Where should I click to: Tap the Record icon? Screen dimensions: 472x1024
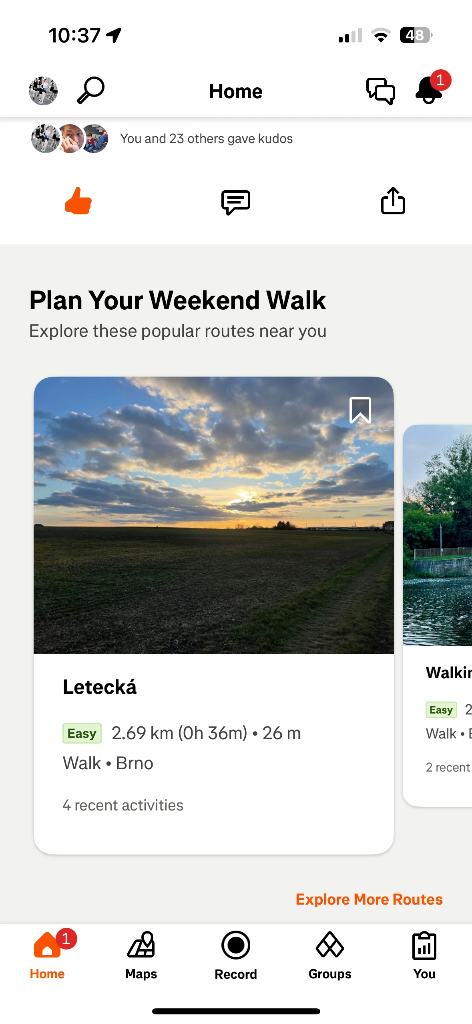pyautogui.click(x=236, y=945)
